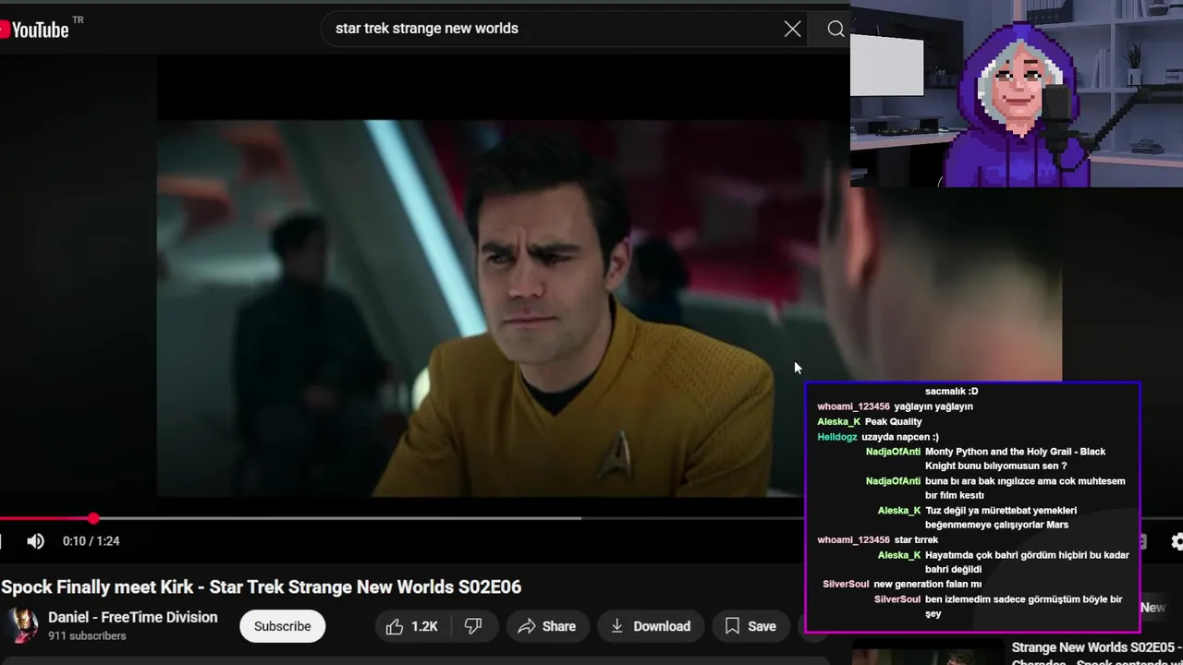Click the 'star tırrek' chat message
1183x665 pixels.
pos(916,540)
